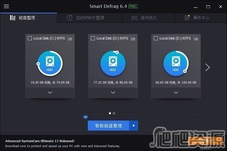The height and width of the screenshot is (151, 227).
Task: View the Local Disk (E:) report chart icon
Action: coord(196,39)
